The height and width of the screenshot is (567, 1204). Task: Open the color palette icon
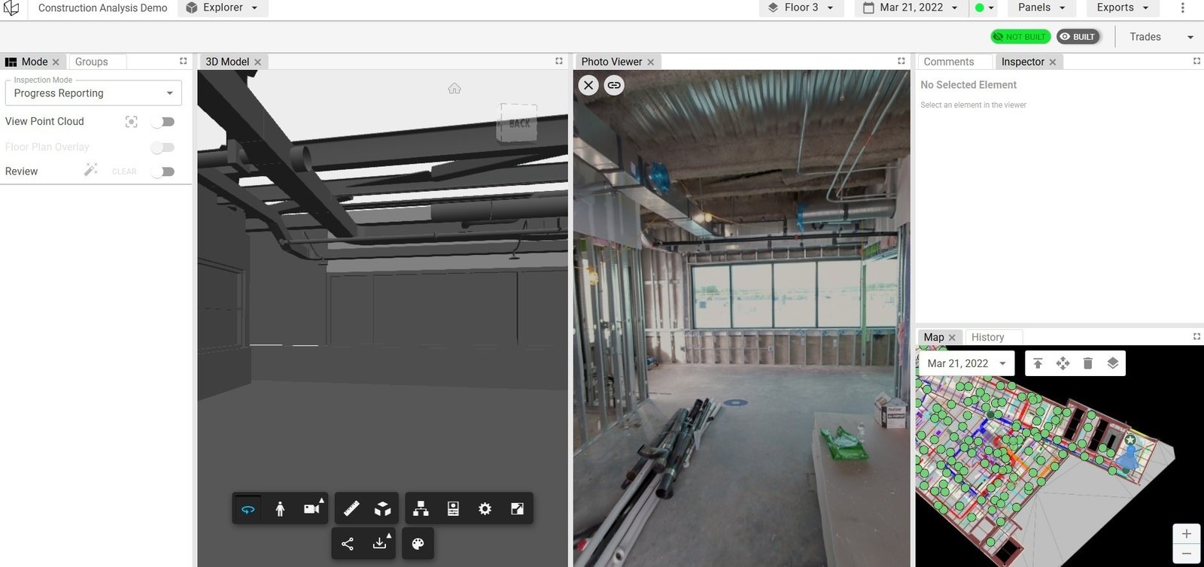click(418, 543)
